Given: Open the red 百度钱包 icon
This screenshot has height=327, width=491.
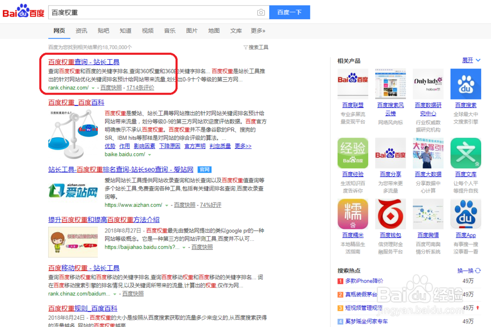Looking at the screenshot, I should 390,214.
